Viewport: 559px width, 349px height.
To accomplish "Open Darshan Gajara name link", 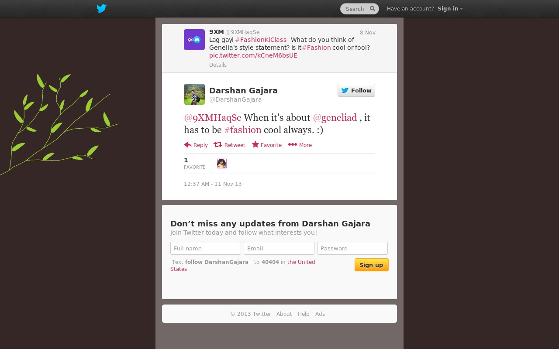I will (x=243, y=90).
